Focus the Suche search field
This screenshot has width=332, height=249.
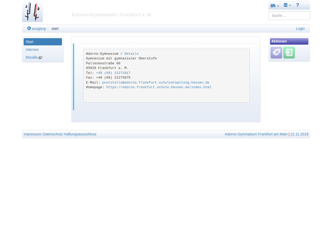coord(289,16)
